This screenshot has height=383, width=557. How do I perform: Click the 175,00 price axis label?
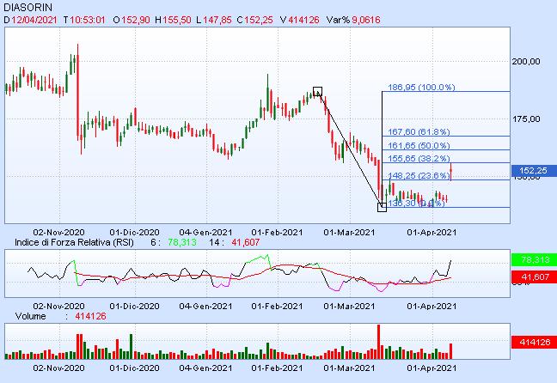526,119
